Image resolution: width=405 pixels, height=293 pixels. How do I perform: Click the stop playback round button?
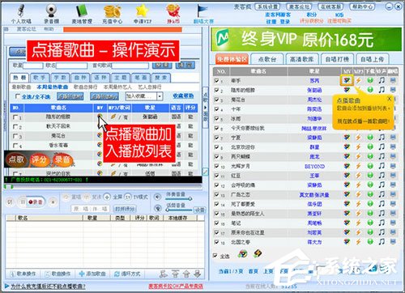pos(53,202)
